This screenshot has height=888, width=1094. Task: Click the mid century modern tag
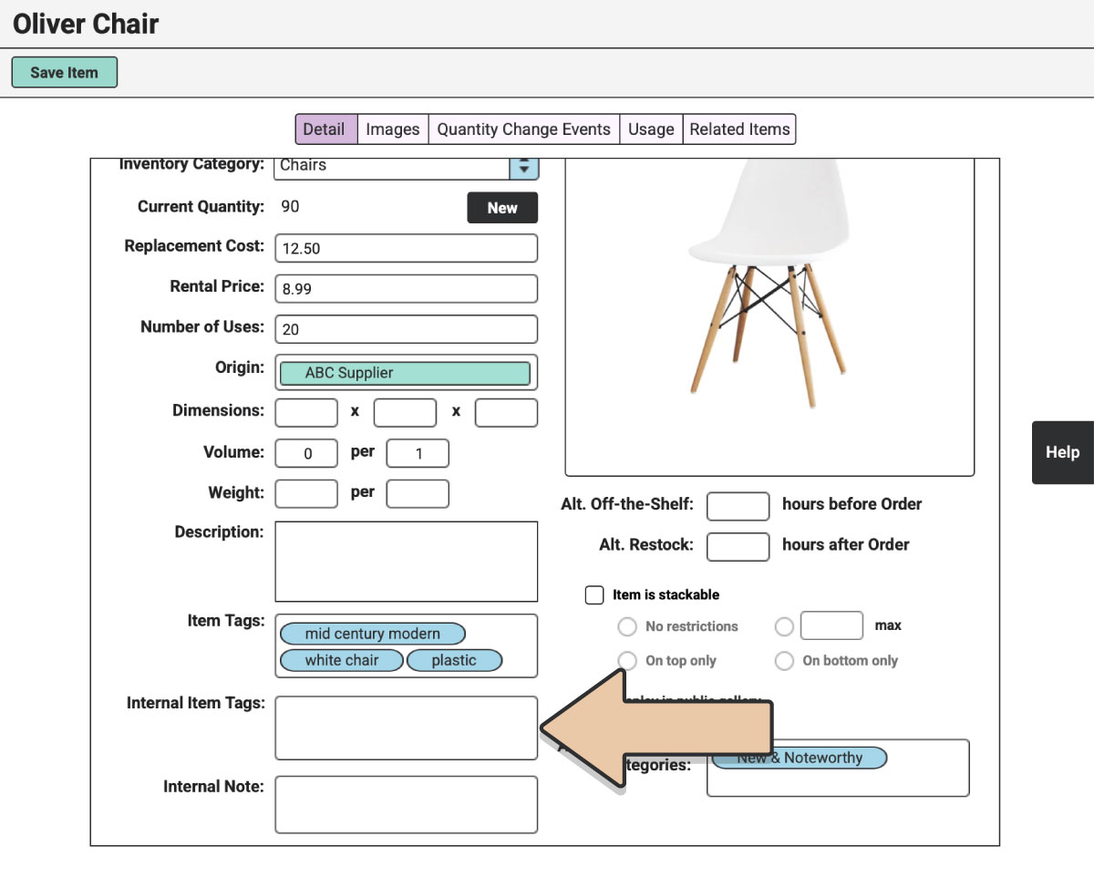click(372, 634)
